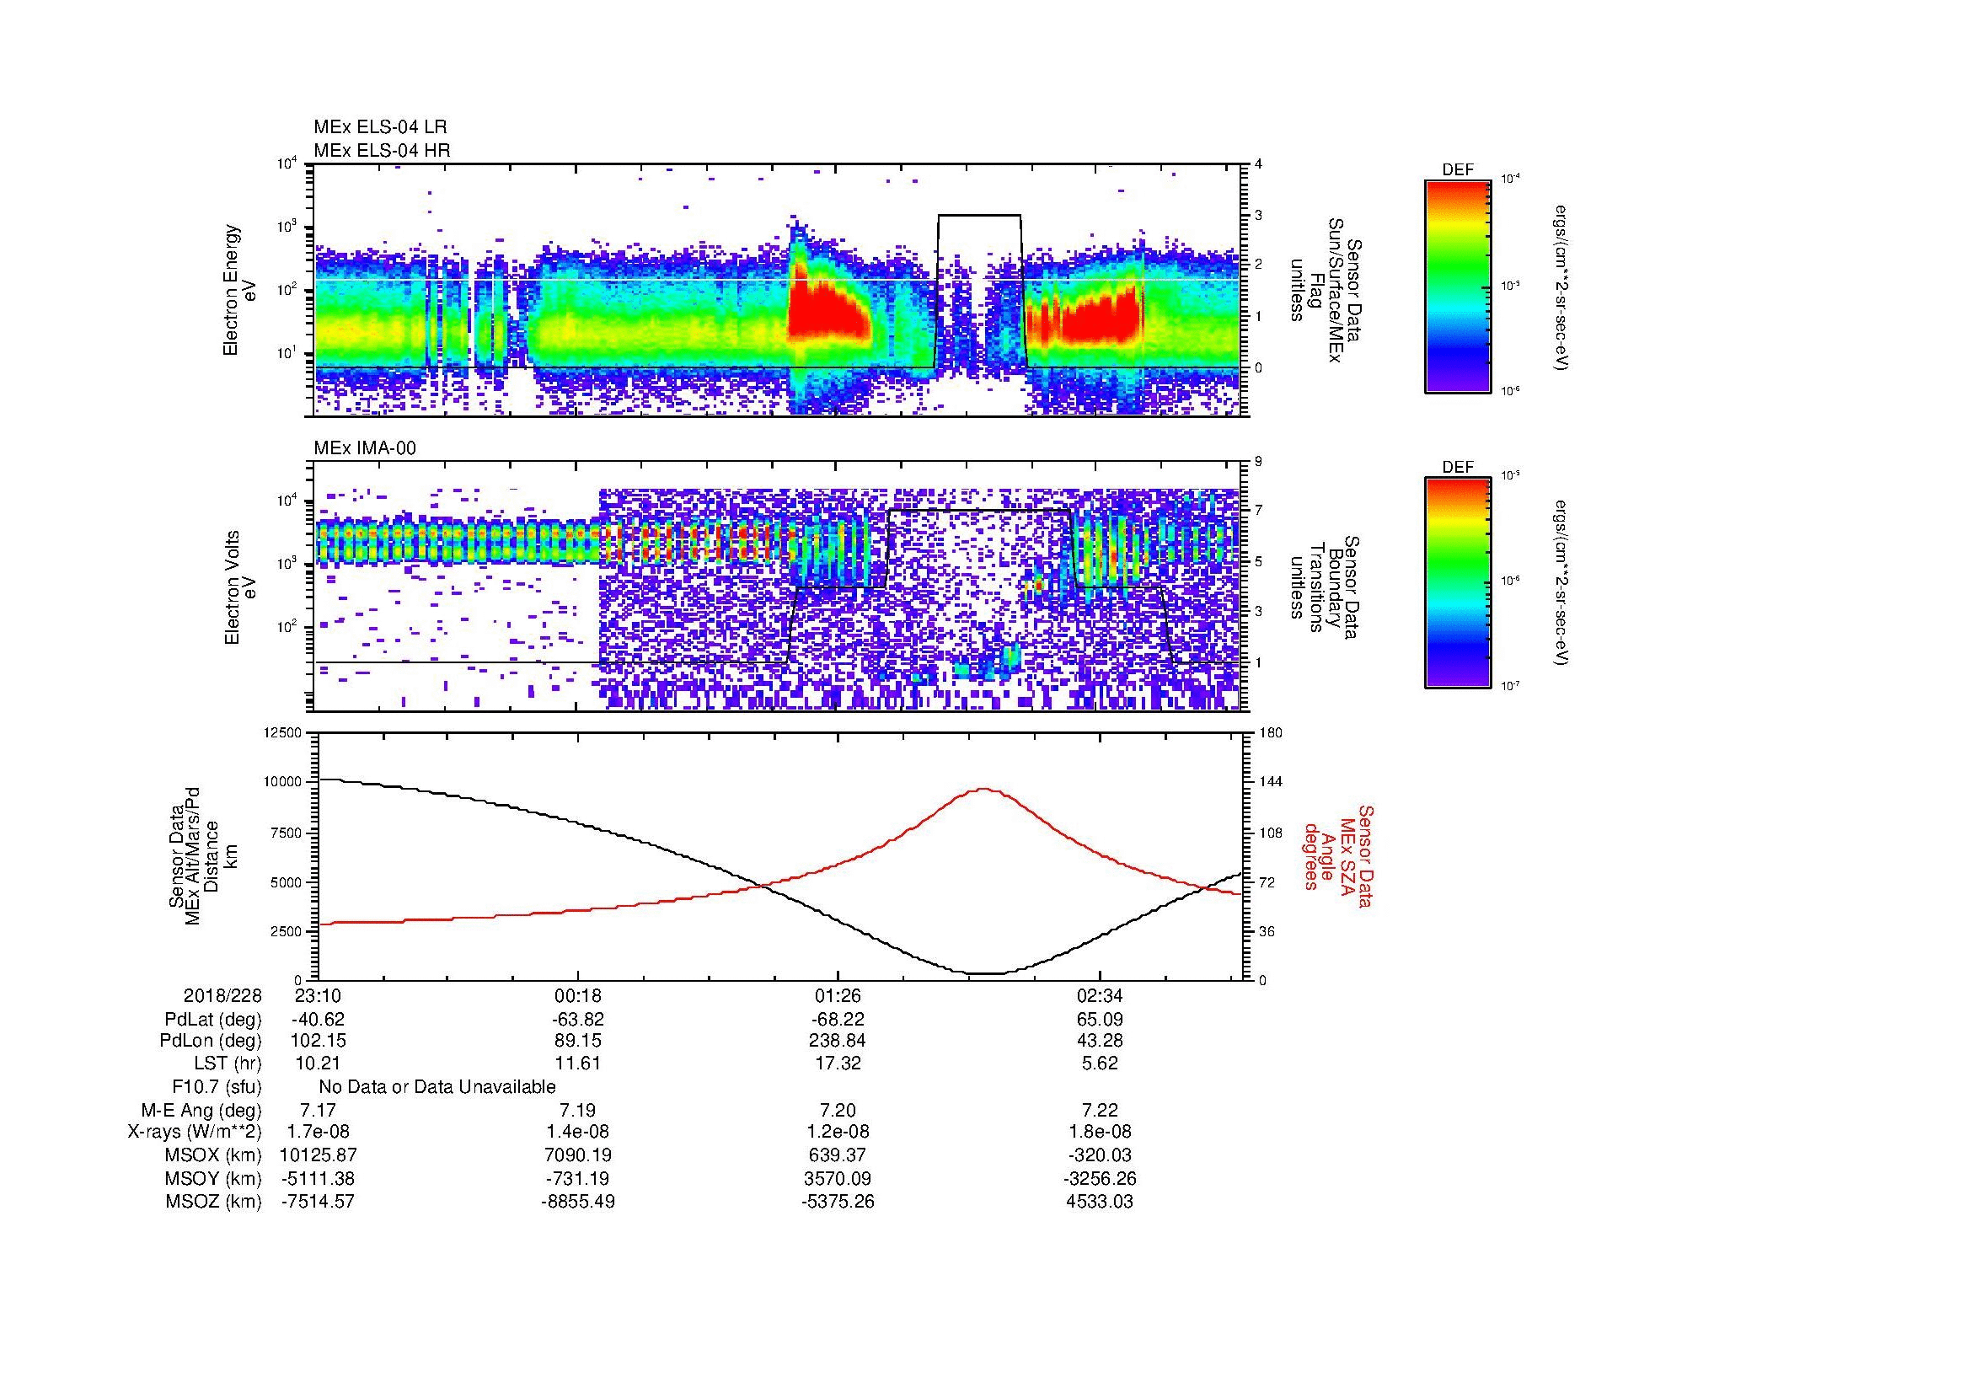Click the 'MSOY (km)' row label
The image size is (1971, 1393).
(x=214, y=1178)
